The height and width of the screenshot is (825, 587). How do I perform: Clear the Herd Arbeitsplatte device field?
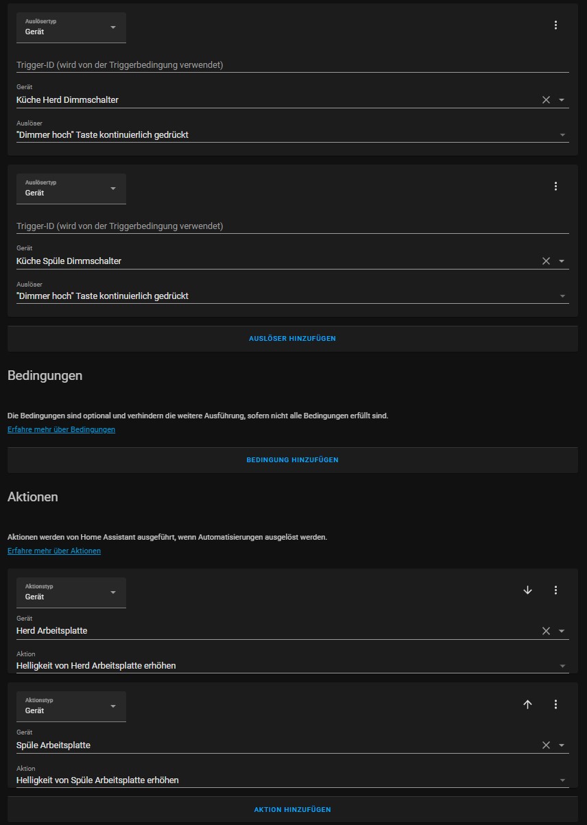pyautogui.click(x=546, y=630)
